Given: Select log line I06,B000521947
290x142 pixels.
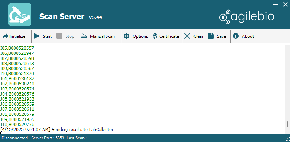Looking at the screenshot, I should point(17,53).
